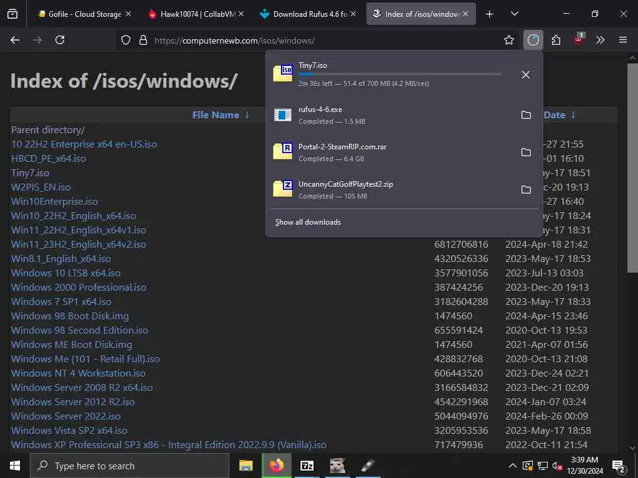Open Win11_22H2_English_x64v1.iso link
Screen dimensions: 638x478
79,230
